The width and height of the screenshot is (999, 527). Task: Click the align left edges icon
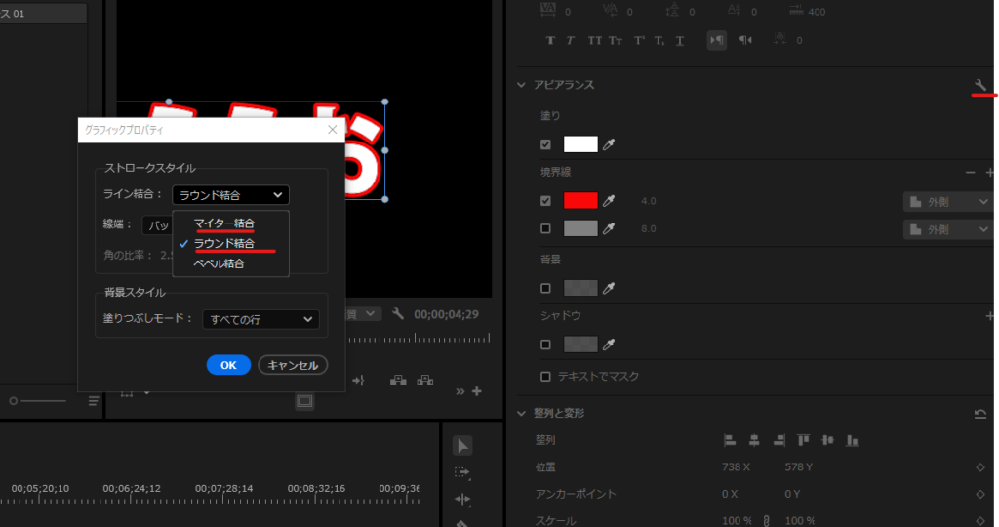click(730, 440)
